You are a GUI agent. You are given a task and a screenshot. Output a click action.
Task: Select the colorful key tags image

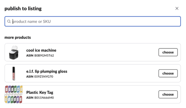click(x=14, y=94)
